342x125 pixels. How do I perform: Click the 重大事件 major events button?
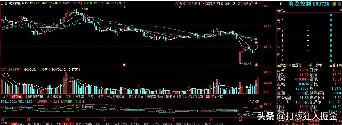tap(194, 3)
